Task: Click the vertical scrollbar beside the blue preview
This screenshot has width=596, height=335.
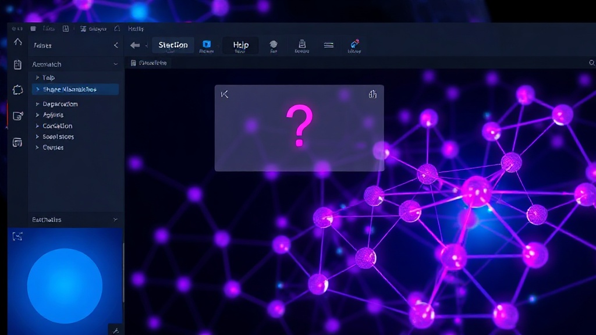Action: point(123,273)
